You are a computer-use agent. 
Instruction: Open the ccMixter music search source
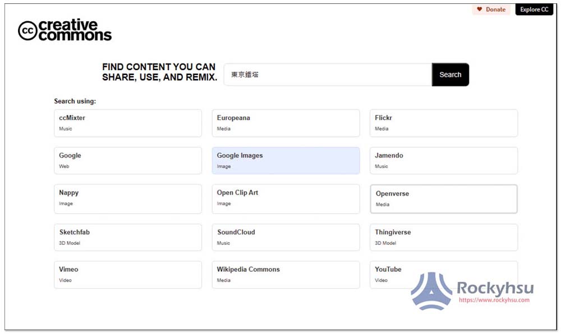click(x=127, y=123)
